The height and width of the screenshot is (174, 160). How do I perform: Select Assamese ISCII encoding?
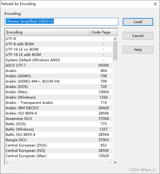[x=59, y=119]
